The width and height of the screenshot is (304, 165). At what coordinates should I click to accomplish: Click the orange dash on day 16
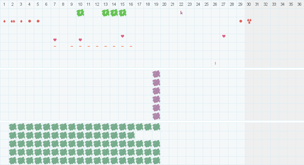pyautogui.click(x=131, y=46)
